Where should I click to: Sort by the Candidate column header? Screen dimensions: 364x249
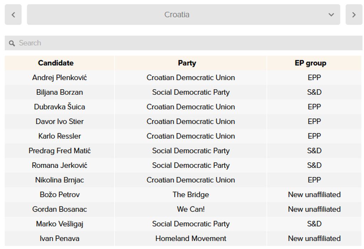[56, 63]
